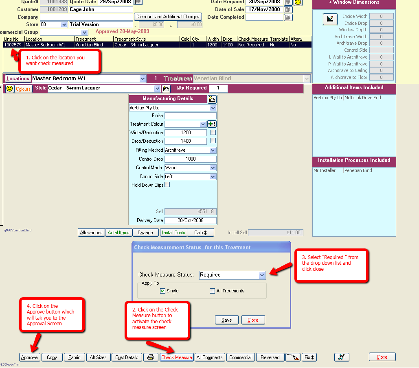Open the Window Dimensions measuring tool
419x368 pixels.
tap(330, 19)
